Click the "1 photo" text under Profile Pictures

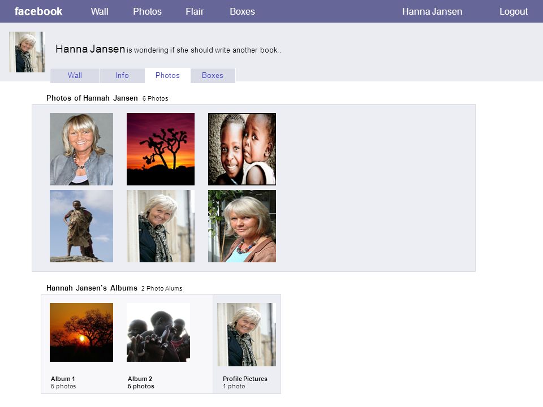tap(234, 386)
